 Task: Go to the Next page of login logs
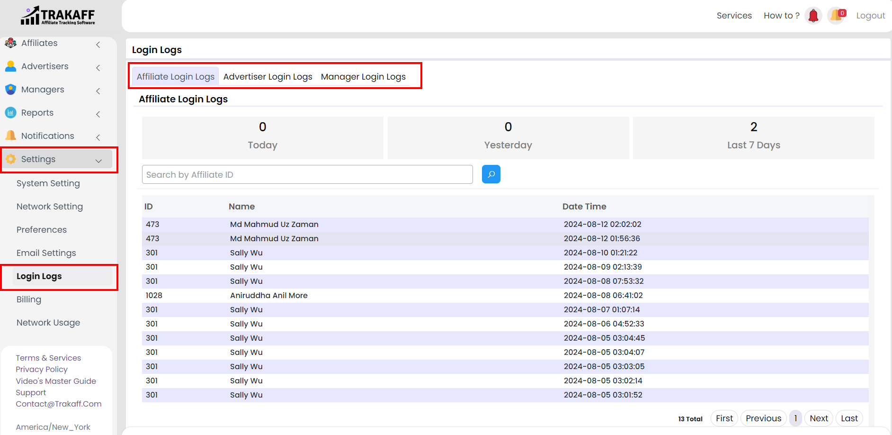[819, 418]
